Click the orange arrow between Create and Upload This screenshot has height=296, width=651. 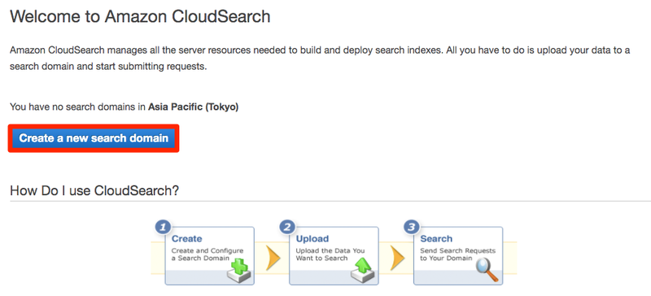coord(273,258)
